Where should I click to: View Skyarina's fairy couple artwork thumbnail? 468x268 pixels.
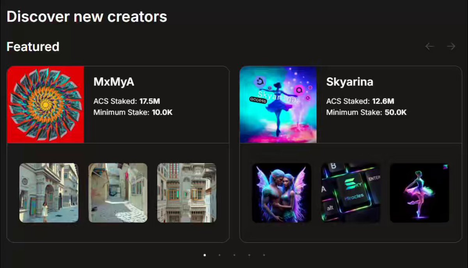tap(282, 193)
